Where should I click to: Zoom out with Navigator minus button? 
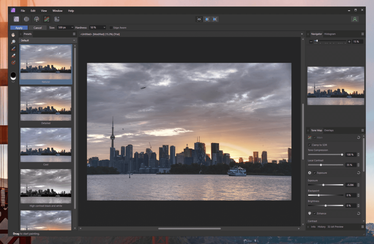311,42
